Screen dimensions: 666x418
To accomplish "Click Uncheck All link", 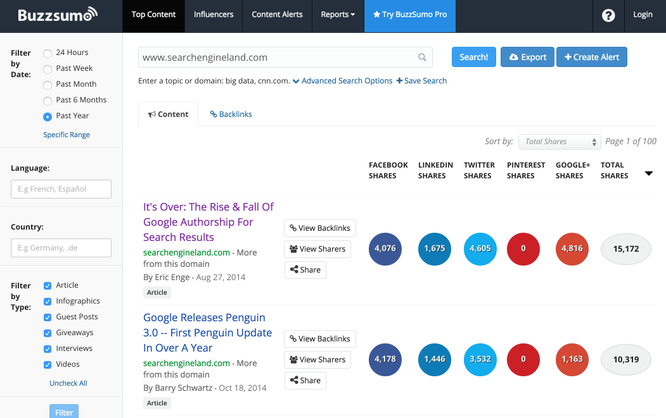I will (68, 383).
